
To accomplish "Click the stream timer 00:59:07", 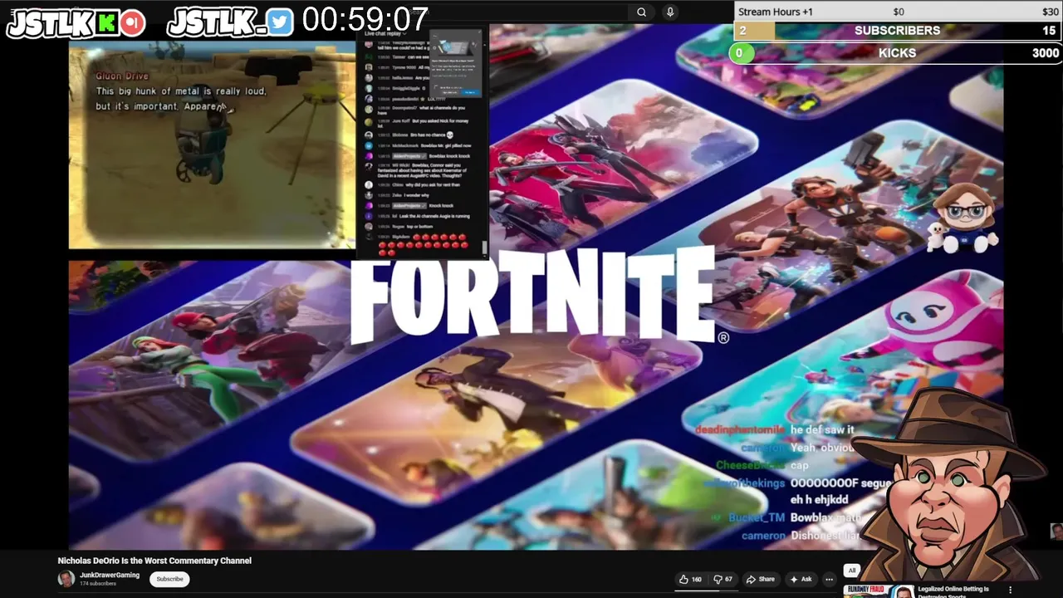I will pos(365,19).
